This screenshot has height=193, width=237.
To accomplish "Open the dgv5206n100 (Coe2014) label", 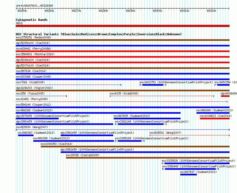I will (33, 60).
